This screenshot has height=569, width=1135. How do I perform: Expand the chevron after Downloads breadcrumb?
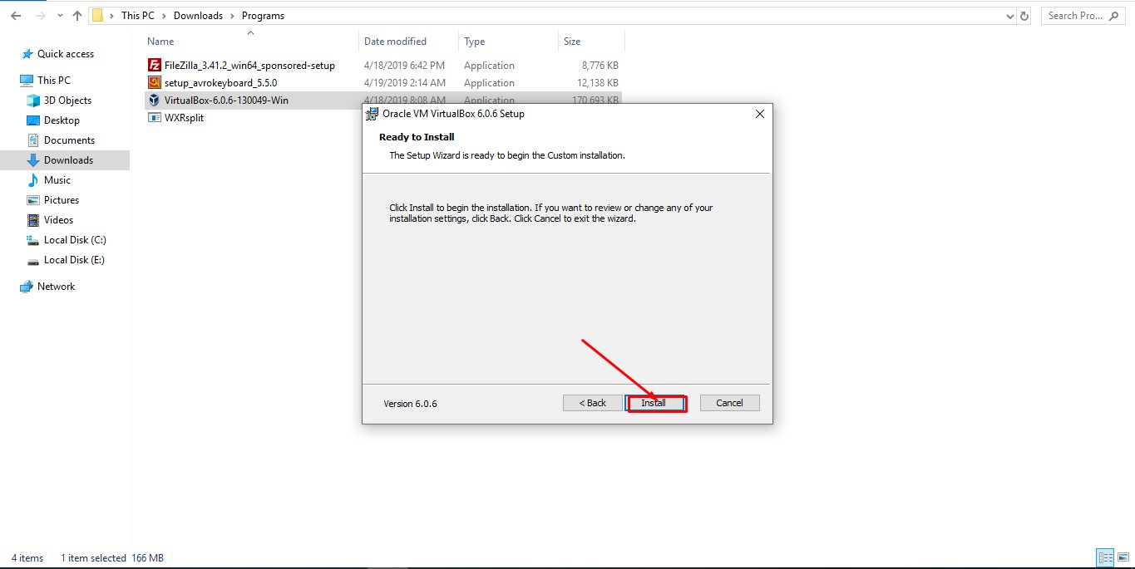tap(232, 16)
